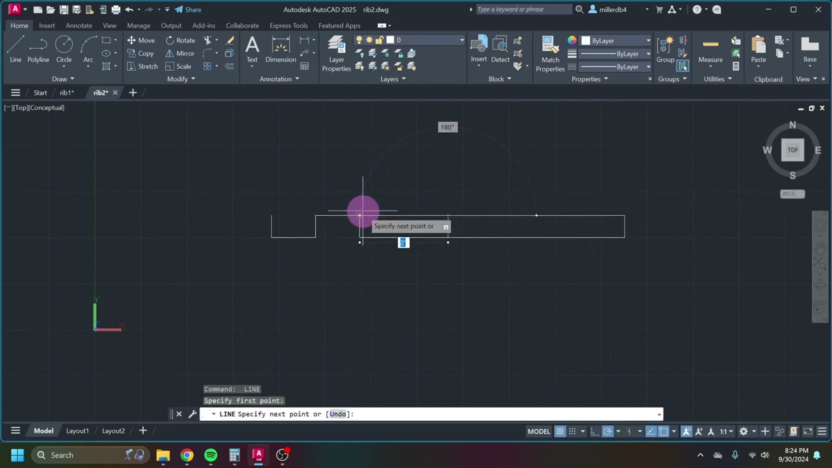Image resolution: width=832 pixels, height=468 pixels.
Task: Toggle isometric drafting in status bar
Action: click(x=630, y=431)
